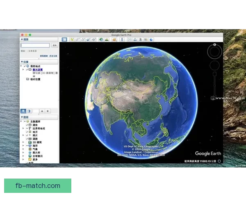Expand the 海洋 layer node

tap(23, 146)
